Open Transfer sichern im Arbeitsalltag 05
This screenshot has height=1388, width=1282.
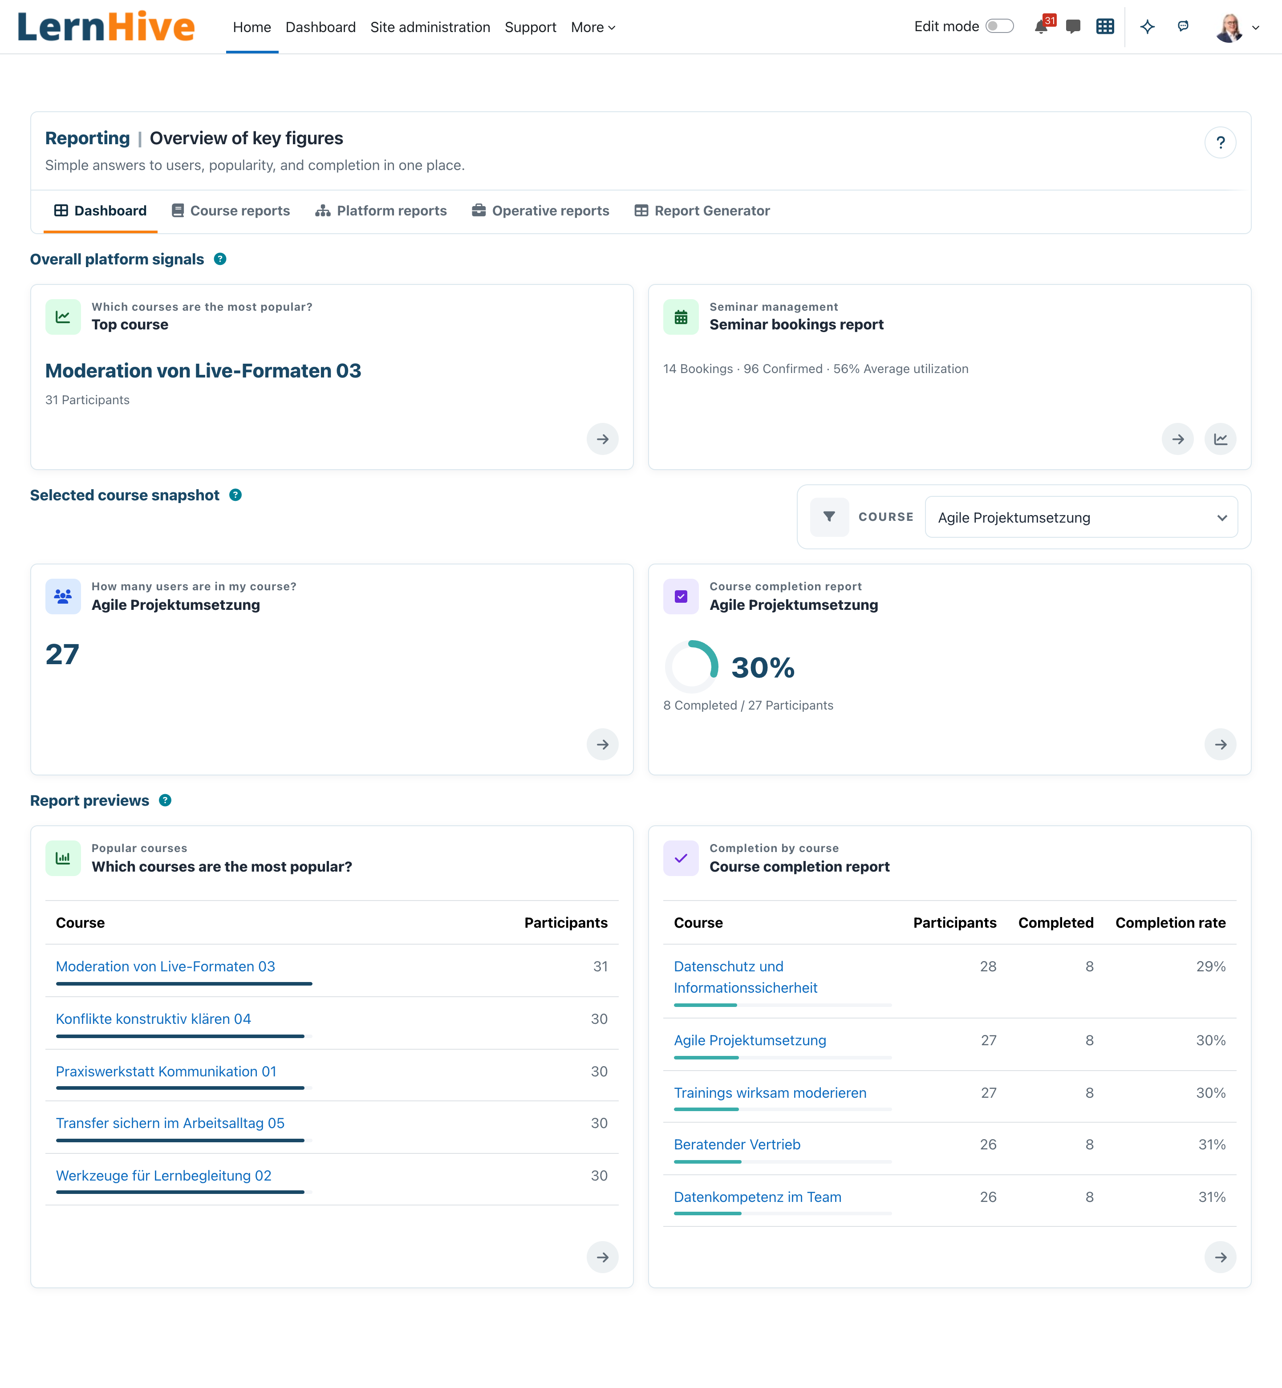(x=170, y=1123)
